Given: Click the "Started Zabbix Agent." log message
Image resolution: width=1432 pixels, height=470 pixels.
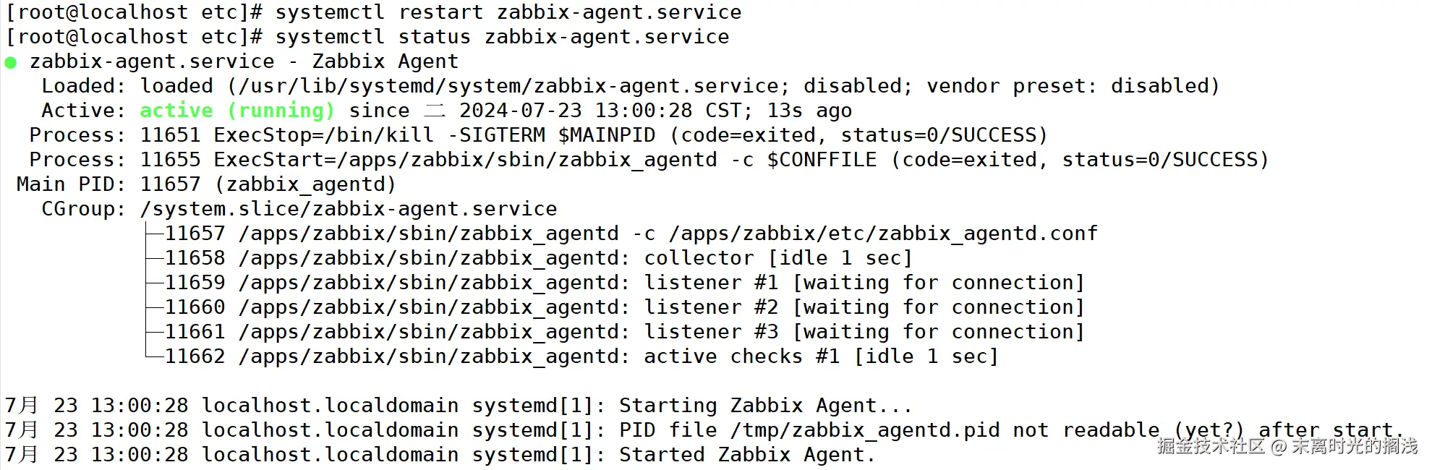Looking at the screenshot, I should (746, 455).
